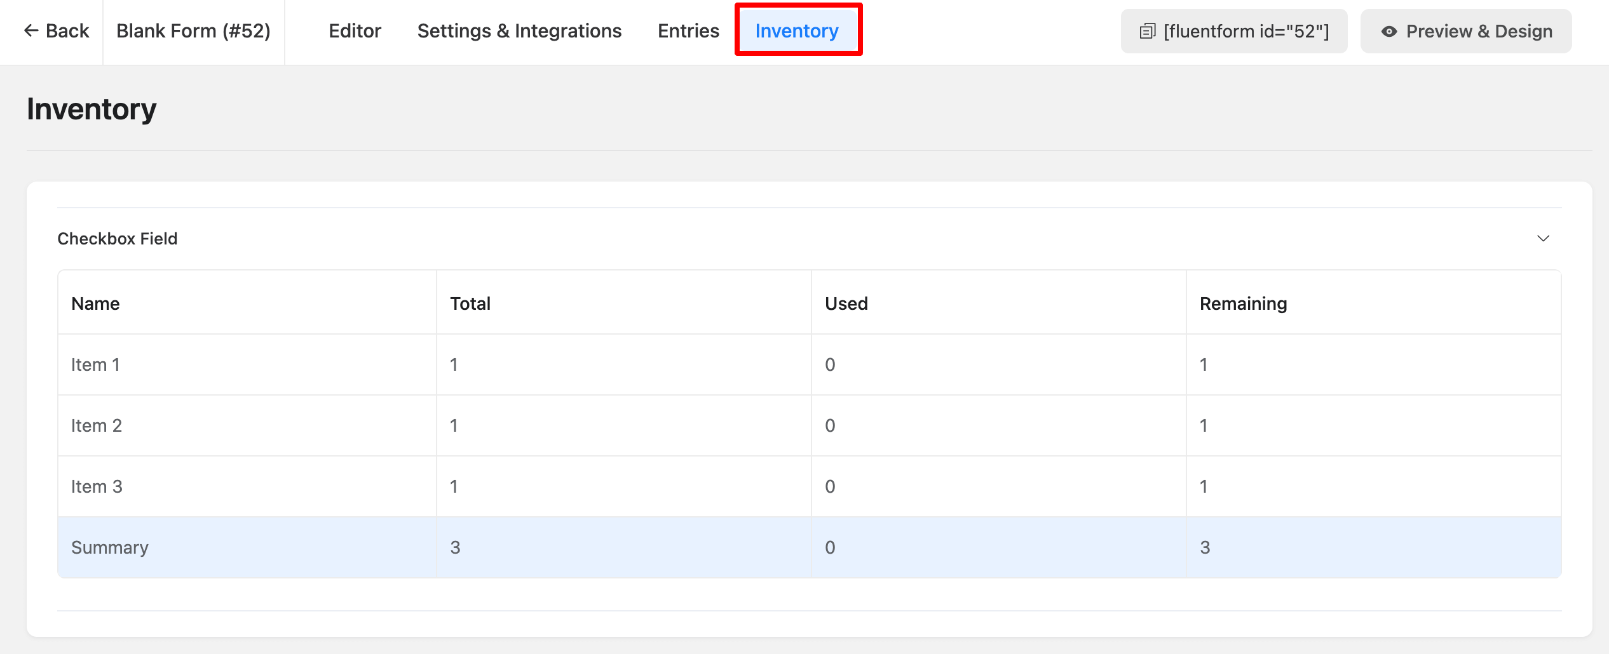Copy the fluentform id="52" shortcode
The width and height of the screenshot is (1609, 654).
[x=1246, y=31]
